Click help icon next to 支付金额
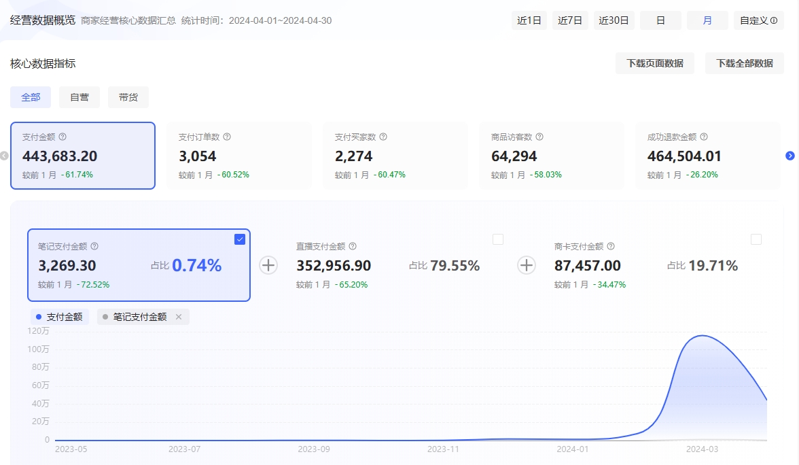Image resolution: width=799 pixels, height=465 pixels. click(x=63, y=137)
